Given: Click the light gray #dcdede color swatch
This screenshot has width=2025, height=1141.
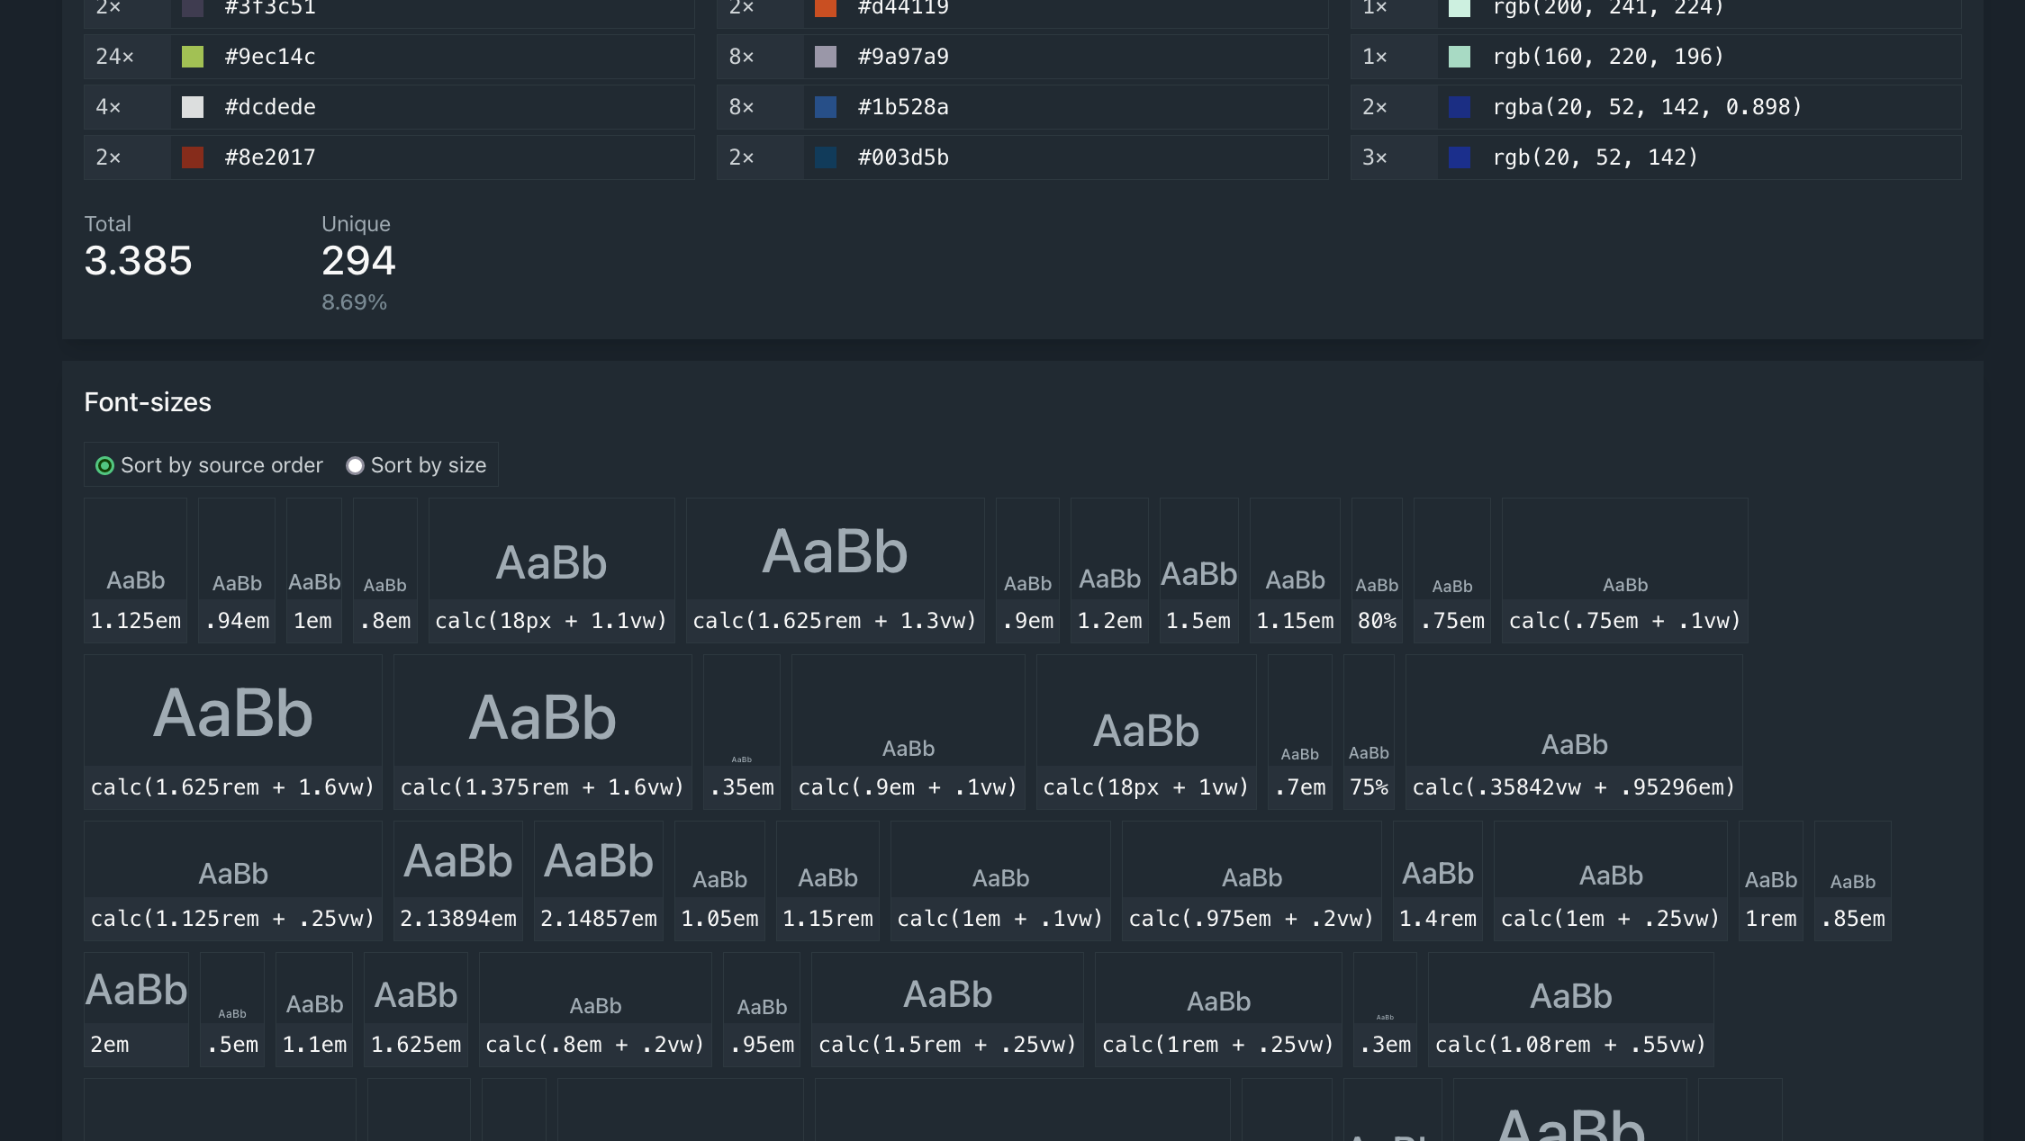Looking at the screenshot, I should coord(191,106).
